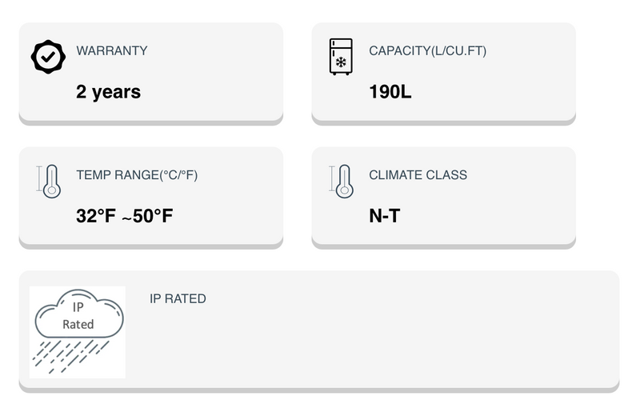
Task: Click the refrigerator capacity icon
Action: [x=341, y=57]
